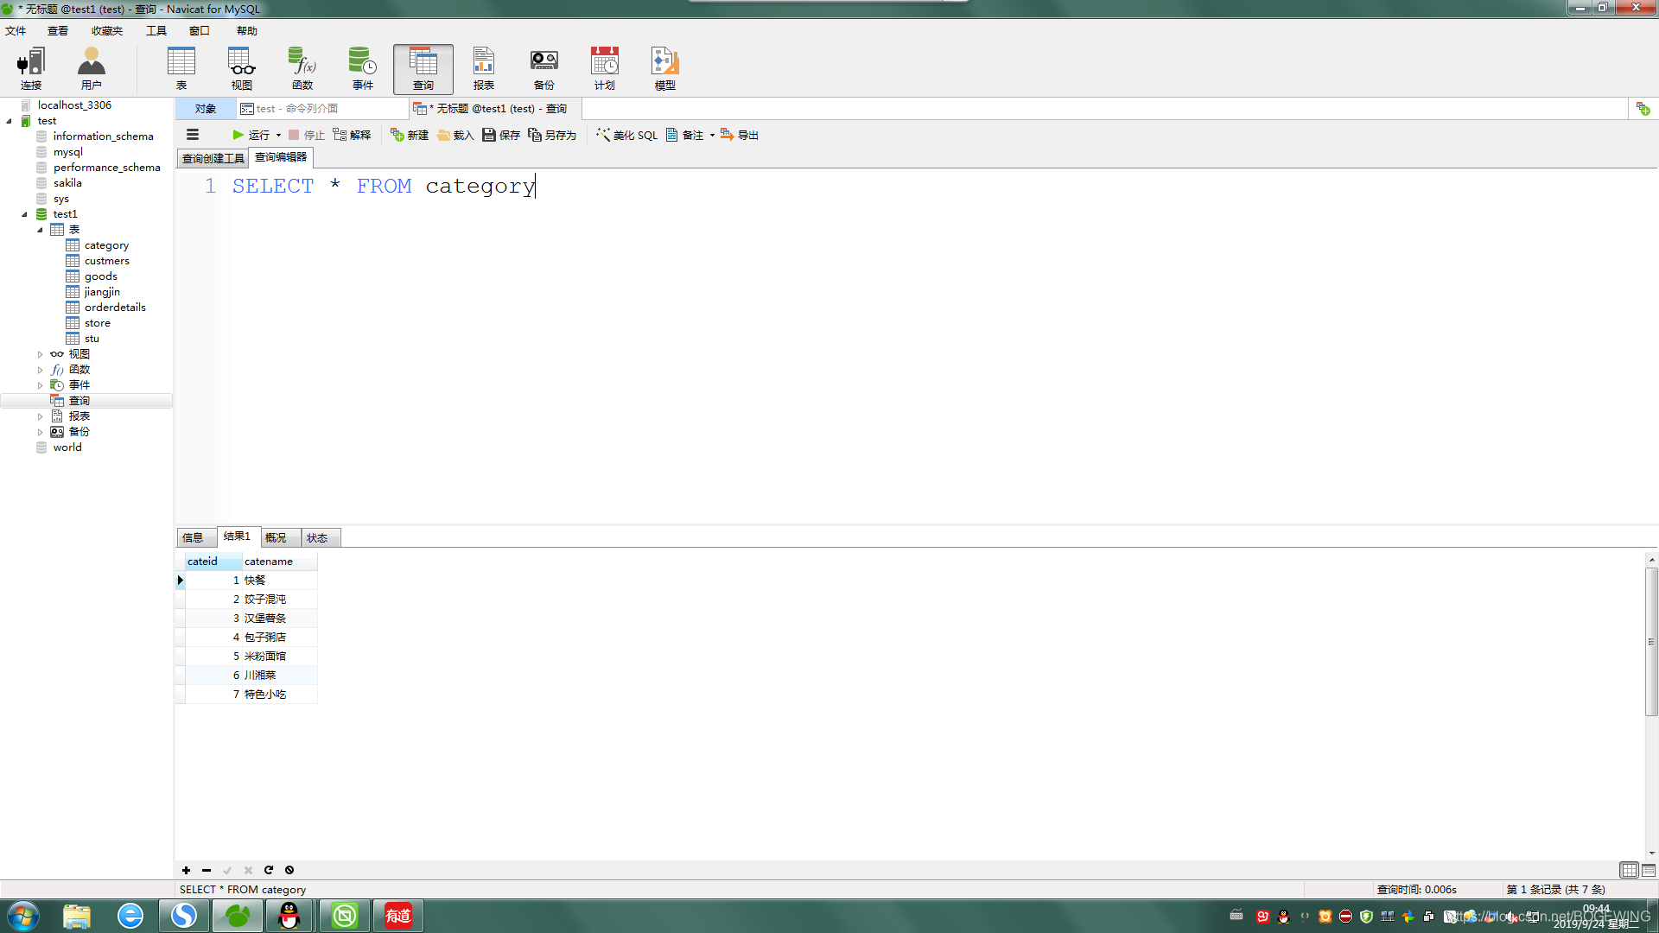Switch to grid view at bottom right

pyautogui.click(x=1629, y=870)
